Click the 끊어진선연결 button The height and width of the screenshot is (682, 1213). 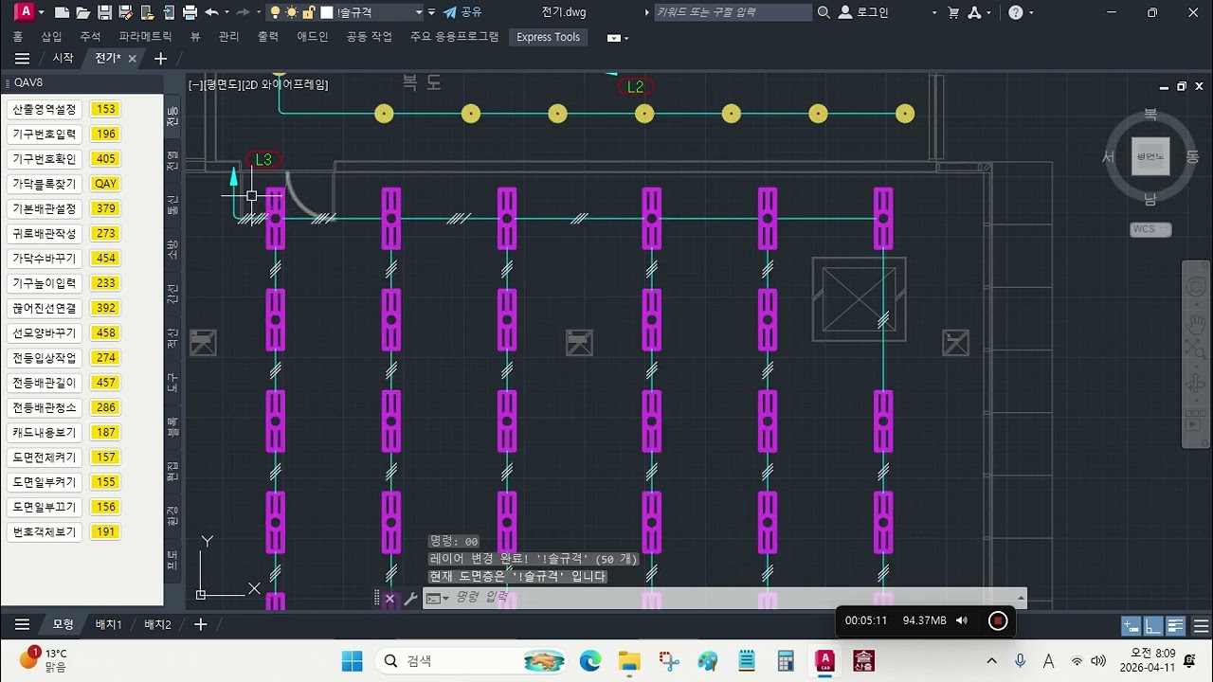click(x=44, y=308)
